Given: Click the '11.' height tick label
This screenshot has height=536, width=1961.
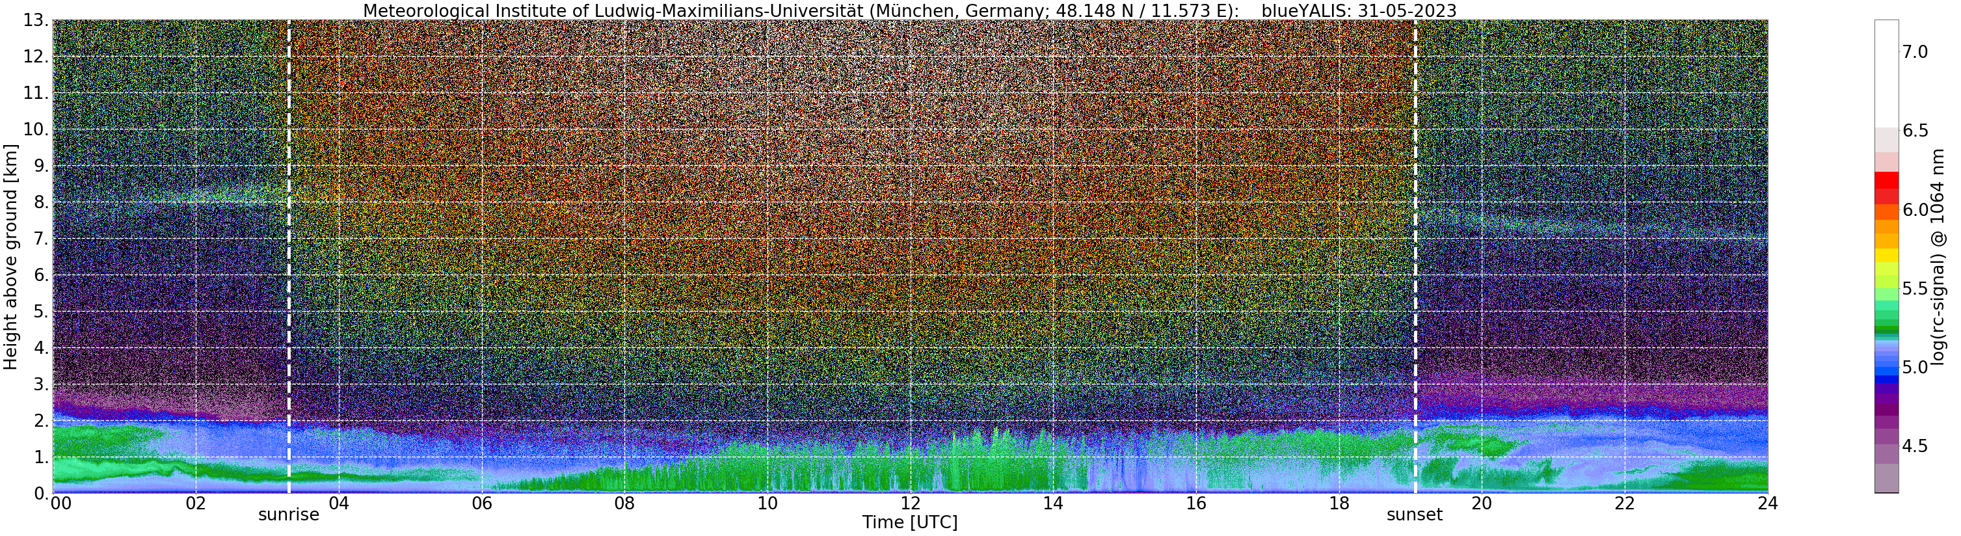Looking at the screenshot, I should click(x=36, y=94).
